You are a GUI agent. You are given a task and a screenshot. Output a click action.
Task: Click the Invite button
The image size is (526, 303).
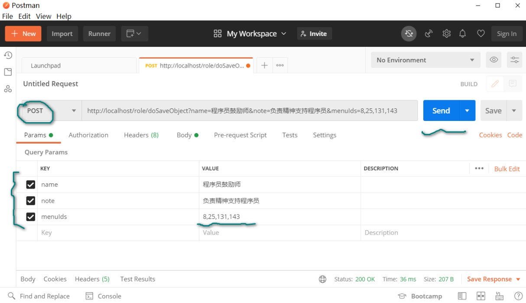tap(314, 33)
